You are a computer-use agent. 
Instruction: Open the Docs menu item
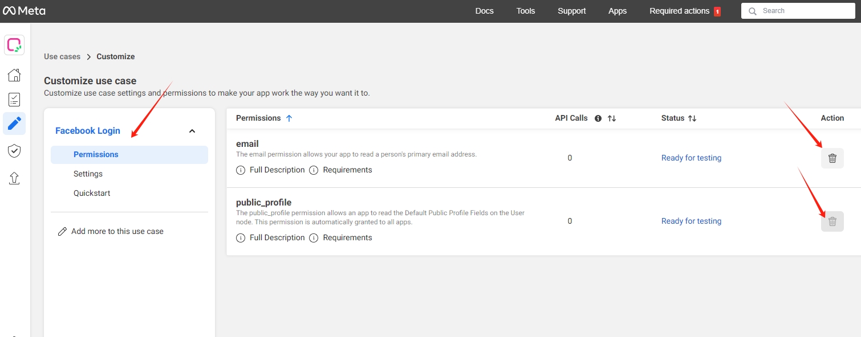(484, 10)
